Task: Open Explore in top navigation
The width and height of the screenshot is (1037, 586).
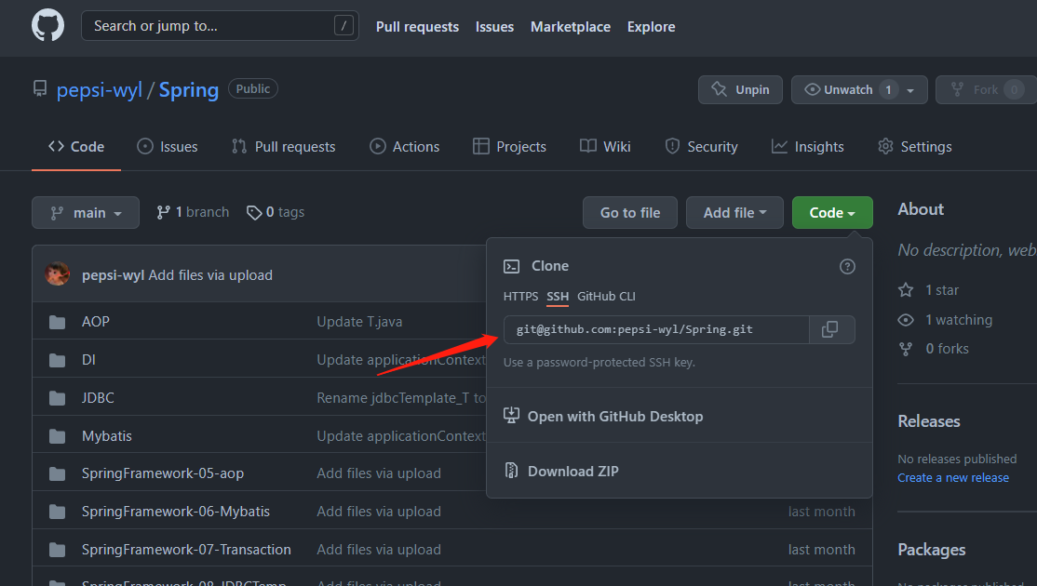Action: click(651, 27)
